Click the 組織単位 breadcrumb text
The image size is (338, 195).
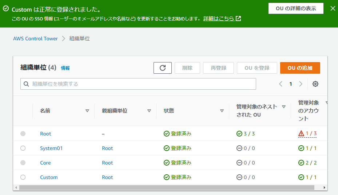click(79, 38)
